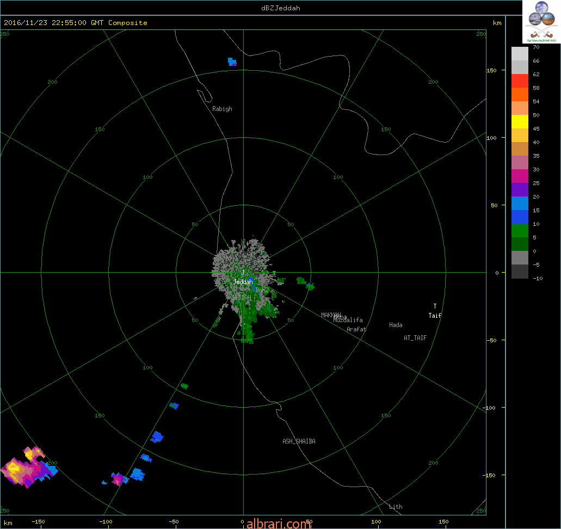Click the AT_TAIF map label
561x529 pixels.
415,338
